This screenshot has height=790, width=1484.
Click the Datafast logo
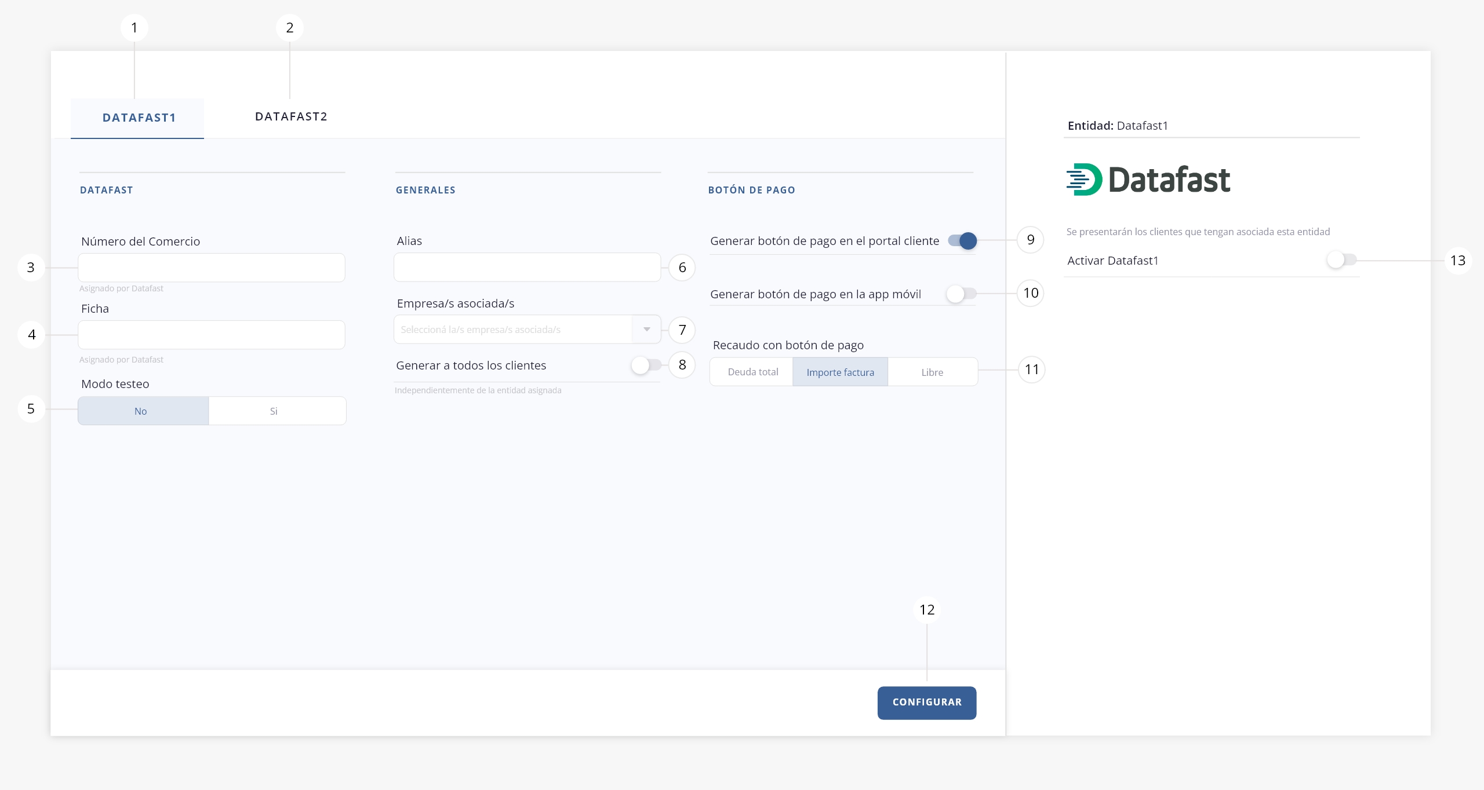(x=1148, y=180)
